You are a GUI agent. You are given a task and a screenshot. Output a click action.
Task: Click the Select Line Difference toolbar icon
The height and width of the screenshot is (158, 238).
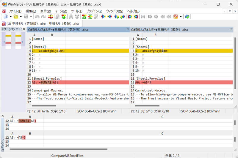click(x=51, y=17)
